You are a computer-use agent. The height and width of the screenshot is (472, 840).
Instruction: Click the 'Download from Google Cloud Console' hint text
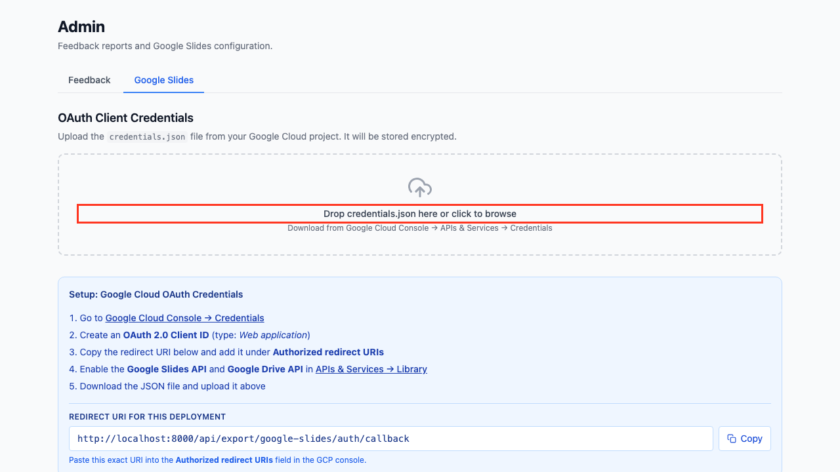(x=420, y=228)
